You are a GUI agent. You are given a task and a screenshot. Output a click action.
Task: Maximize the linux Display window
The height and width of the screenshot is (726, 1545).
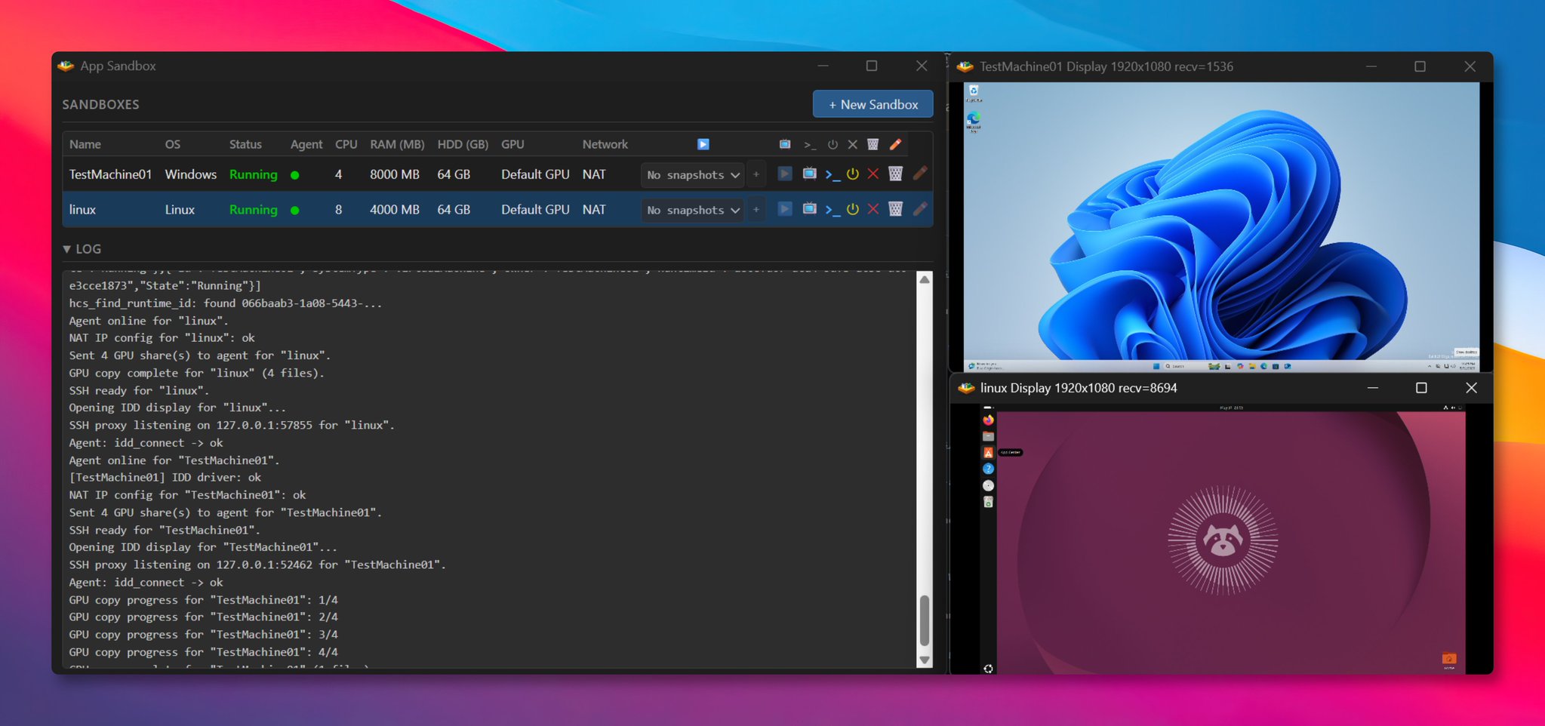coord(1421,387)
